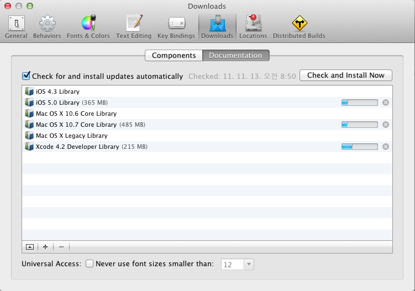Viewport: 415px width, 291px height.
Task: Select Mac OS X Legacy Library
Action: (x=207, y=136)
